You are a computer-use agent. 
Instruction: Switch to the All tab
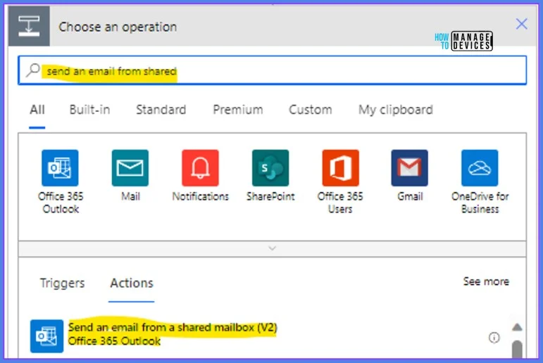tap(37, 110)
